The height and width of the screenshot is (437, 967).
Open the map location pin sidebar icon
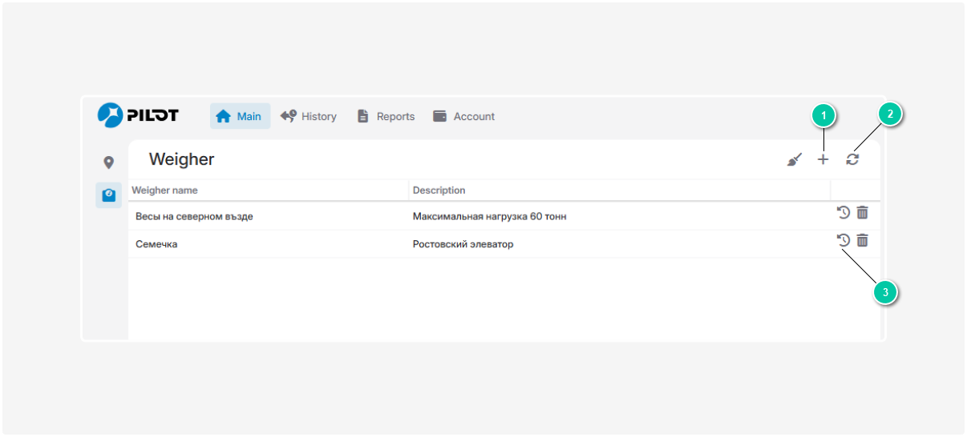[109, 162]
